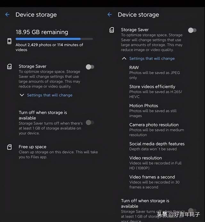Tap the 18.95 GB remaining heading
The width and height of the screenshot is (205, 222).
click(42, 32)
